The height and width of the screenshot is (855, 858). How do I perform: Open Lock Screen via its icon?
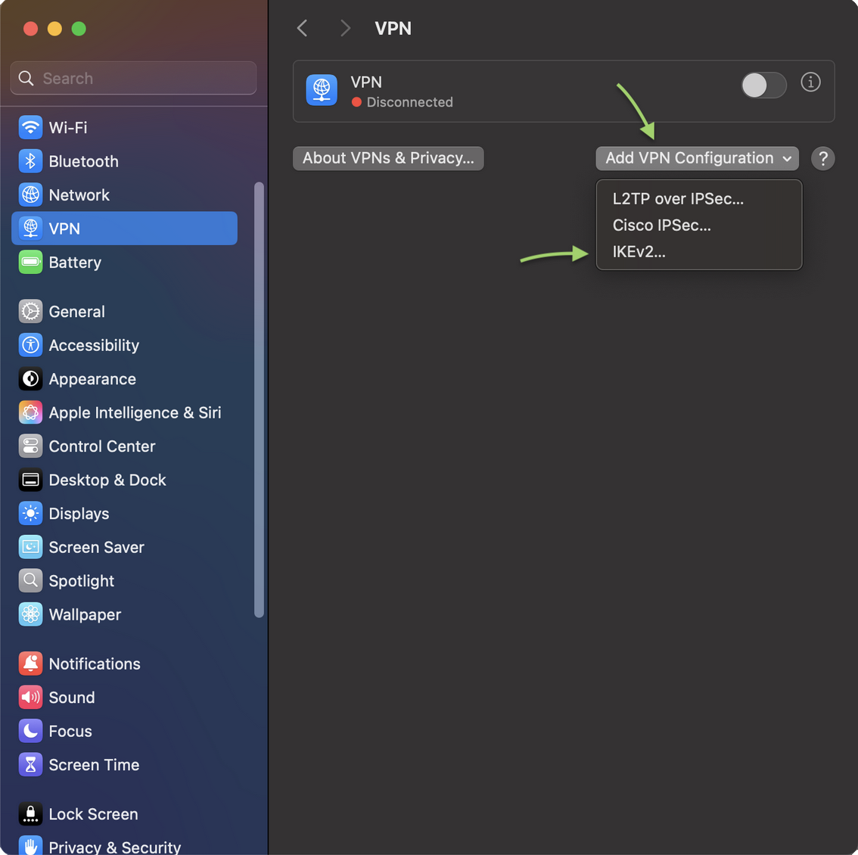point(30,814)
